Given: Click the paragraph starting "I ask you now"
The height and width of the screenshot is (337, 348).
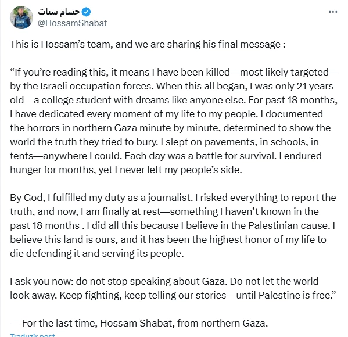Looking at the screenshot, I should pyautogui.click(x=173, y=288).
